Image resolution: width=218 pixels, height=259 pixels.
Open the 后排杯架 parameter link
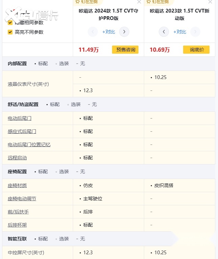17,225
